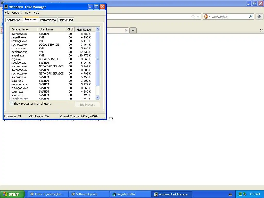Image resolution: width=264 pixels, height=198 pixels.
Task: Click the End Process button
Action: tap(87, 105)
